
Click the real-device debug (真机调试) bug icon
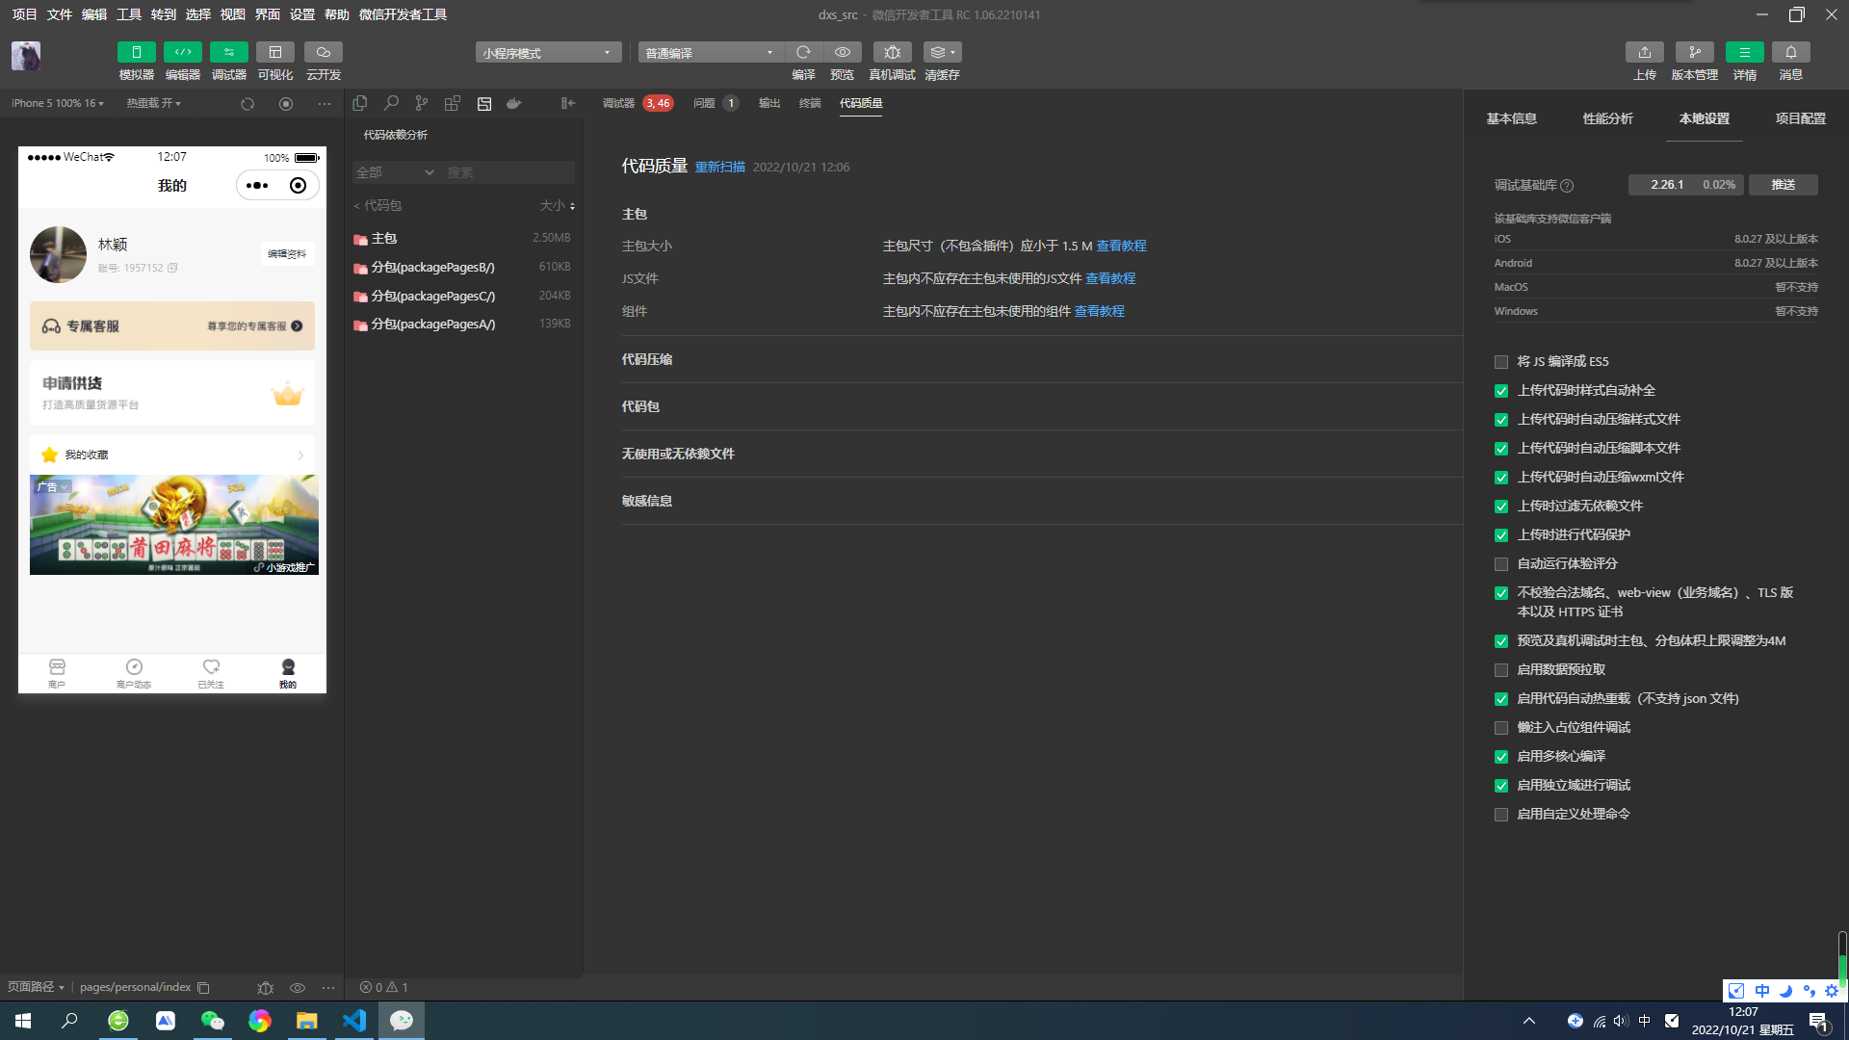[x=892, y=52]
